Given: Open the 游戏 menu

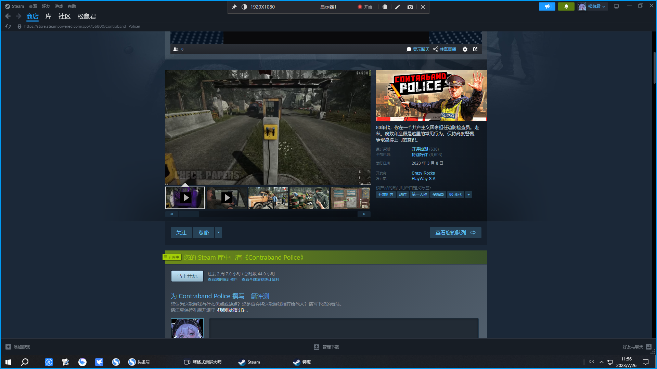Looking at the screenshot, I should pyautogui.click(x=59, y=6).
